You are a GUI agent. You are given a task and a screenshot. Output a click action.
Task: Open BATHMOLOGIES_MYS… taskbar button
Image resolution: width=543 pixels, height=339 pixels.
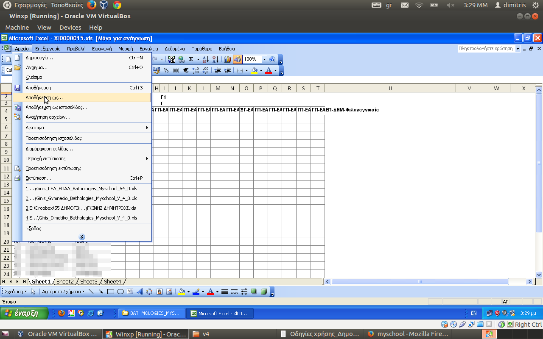(152, 314)
